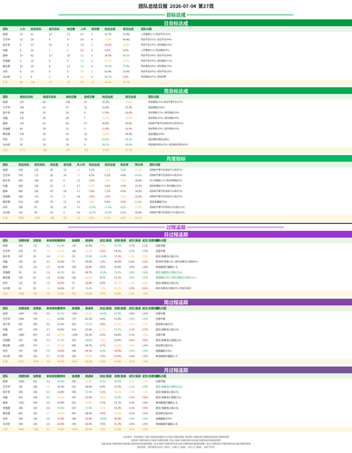Click 团队 column header in 周过程追踪 table
The height and width of the screenshot is (453, 352).
[x=5, y=308]
